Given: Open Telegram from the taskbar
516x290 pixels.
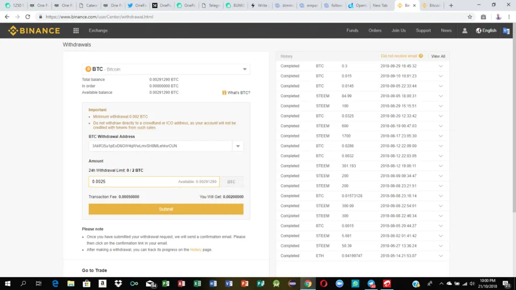Looking at the screenshot, I should pos(371,284).
